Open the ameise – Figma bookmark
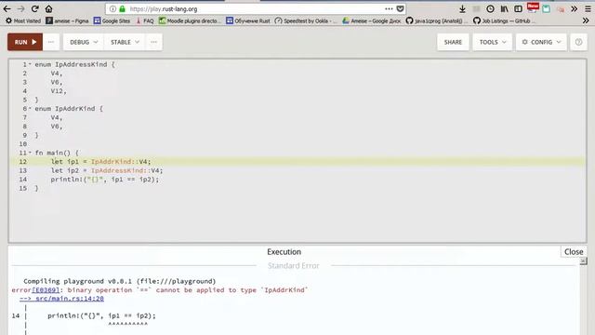The image size is (595, 335). tap(67, 20)
